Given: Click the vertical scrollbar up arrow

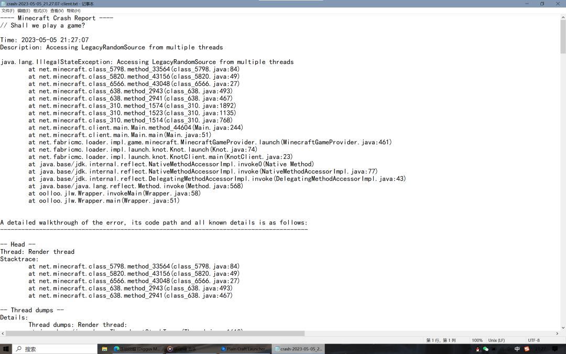Looking at the screenshot, I should [563, 17].
